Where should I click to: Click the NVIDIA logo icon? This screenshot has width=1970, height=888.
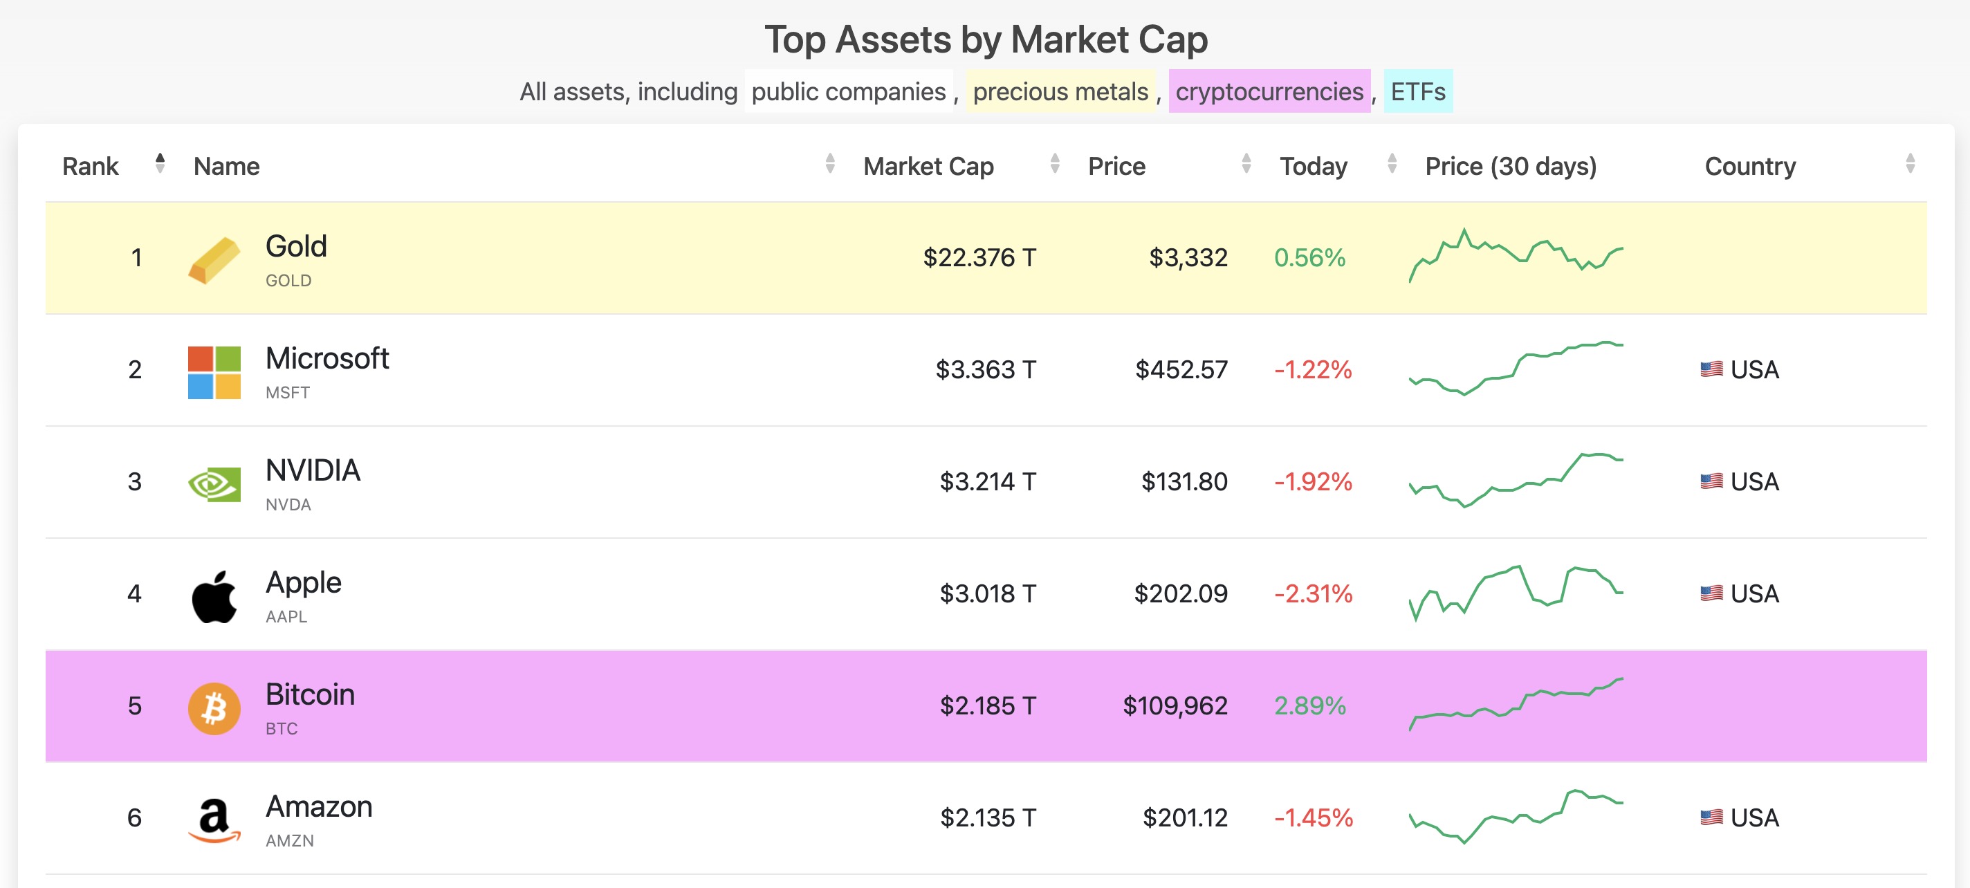tap(214, 484)
